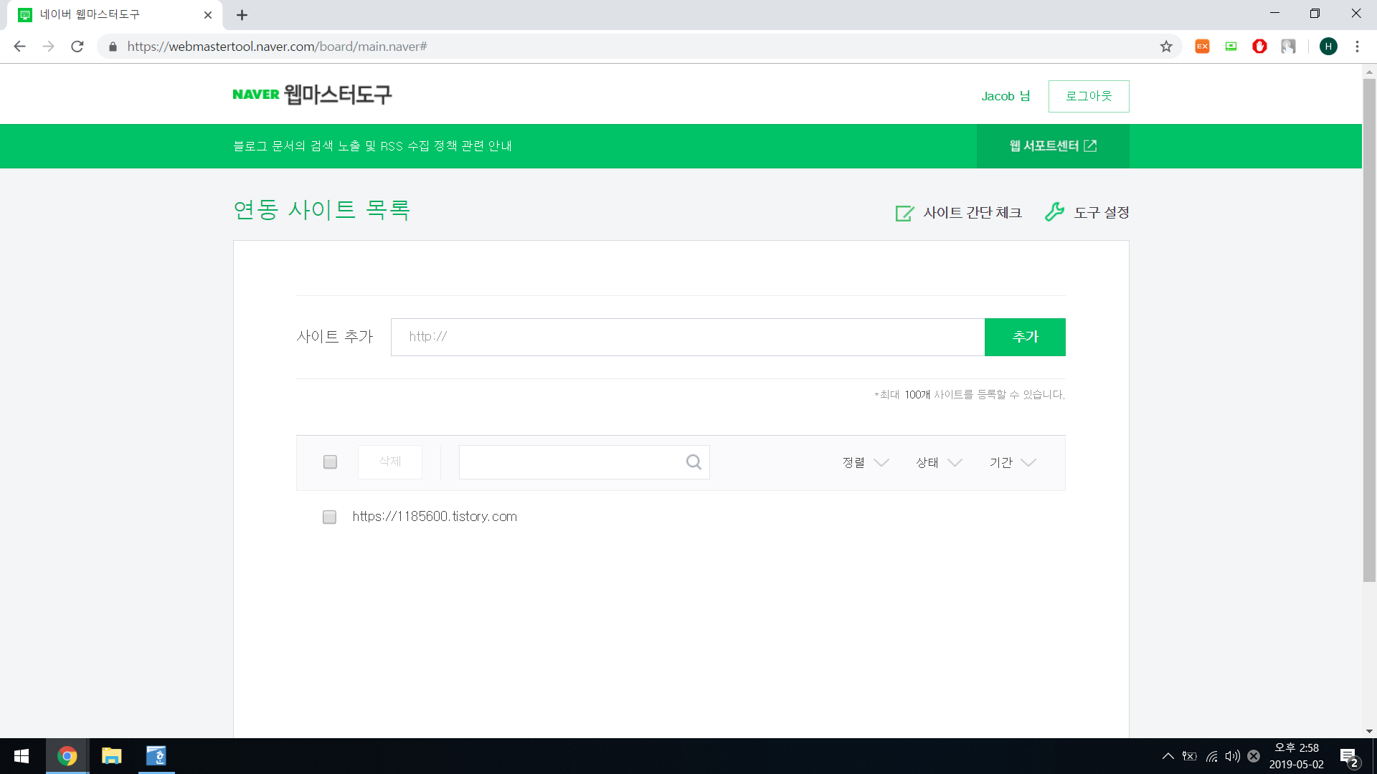Expand the 상태 status dropdown

click(939, 462)
